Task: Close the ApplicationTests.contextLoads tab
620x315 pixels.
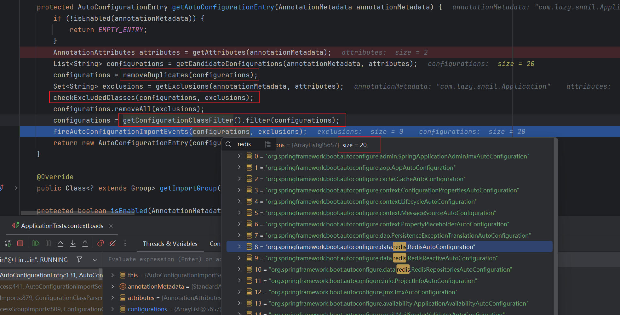Action: (x=111, y=226)
